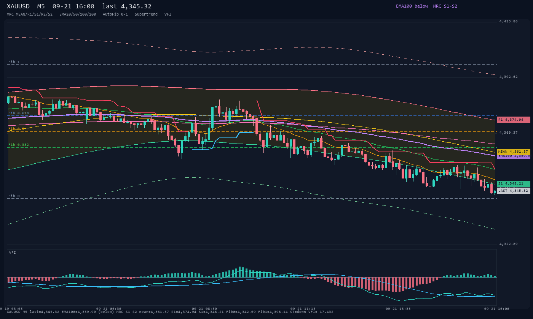Click the purple EMA100 price tag
This screenshot has width=533, height=319.
(x=514, y=156)
